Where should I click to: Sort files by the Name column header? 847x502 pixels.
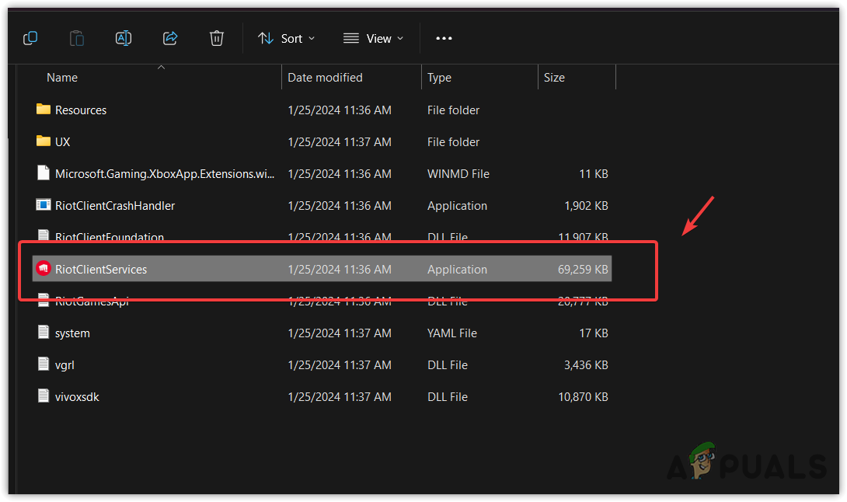click(x=62, y=78)
